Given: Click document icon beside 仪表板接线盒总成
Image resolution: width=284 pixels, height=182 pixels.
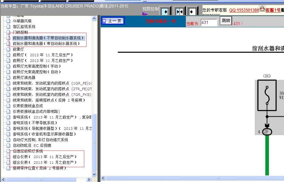Looking at the screenshot, I should pos(8,106).
